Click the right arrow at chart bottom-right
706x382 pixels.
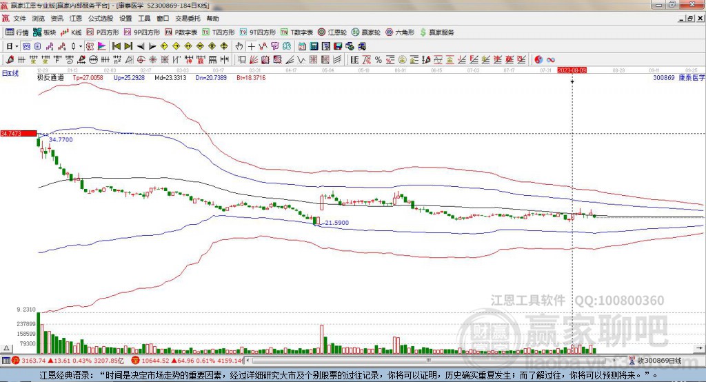[x=699, y=348]
